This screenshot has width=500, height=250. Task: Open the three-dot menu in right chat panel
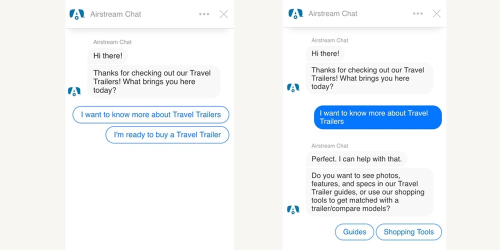(x=417, y=13)
